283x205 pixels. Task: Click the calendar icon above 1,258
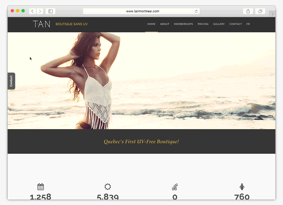coord(41,186)
